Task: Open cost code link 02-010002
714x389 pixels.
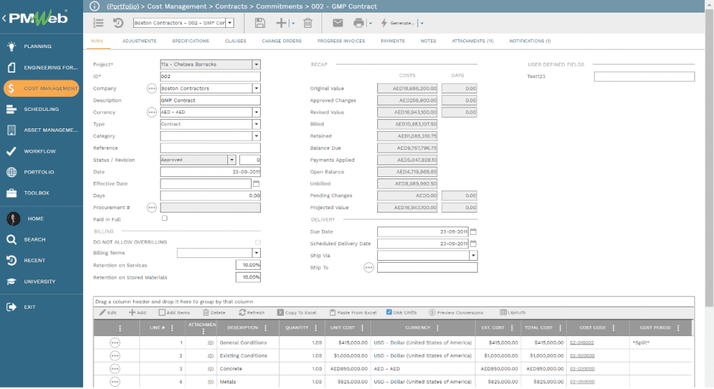Action: coord(582,342)
